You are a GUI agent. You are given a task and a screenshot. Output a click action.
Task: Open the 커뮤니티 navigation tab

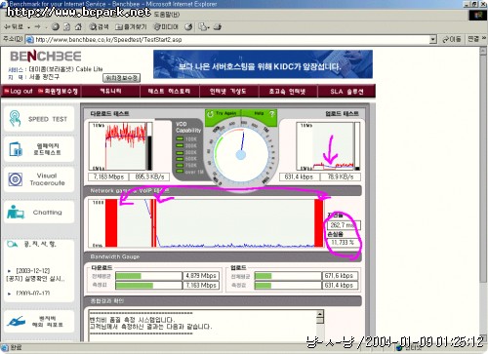(x=110, y=92)
